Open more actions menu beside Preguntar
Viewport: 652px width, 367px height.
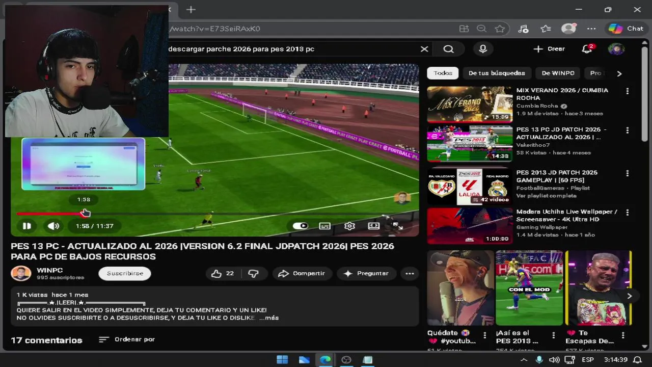(x=410, y=274)
